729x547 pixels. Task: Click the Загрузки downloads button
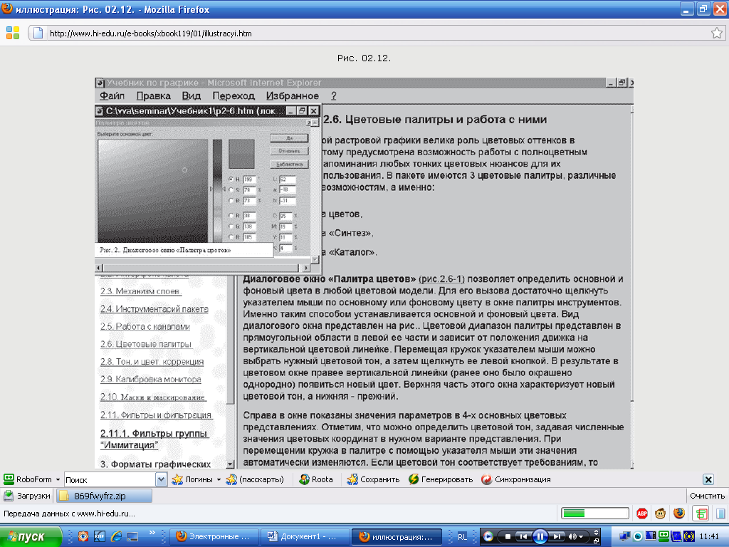coord(27,496)
